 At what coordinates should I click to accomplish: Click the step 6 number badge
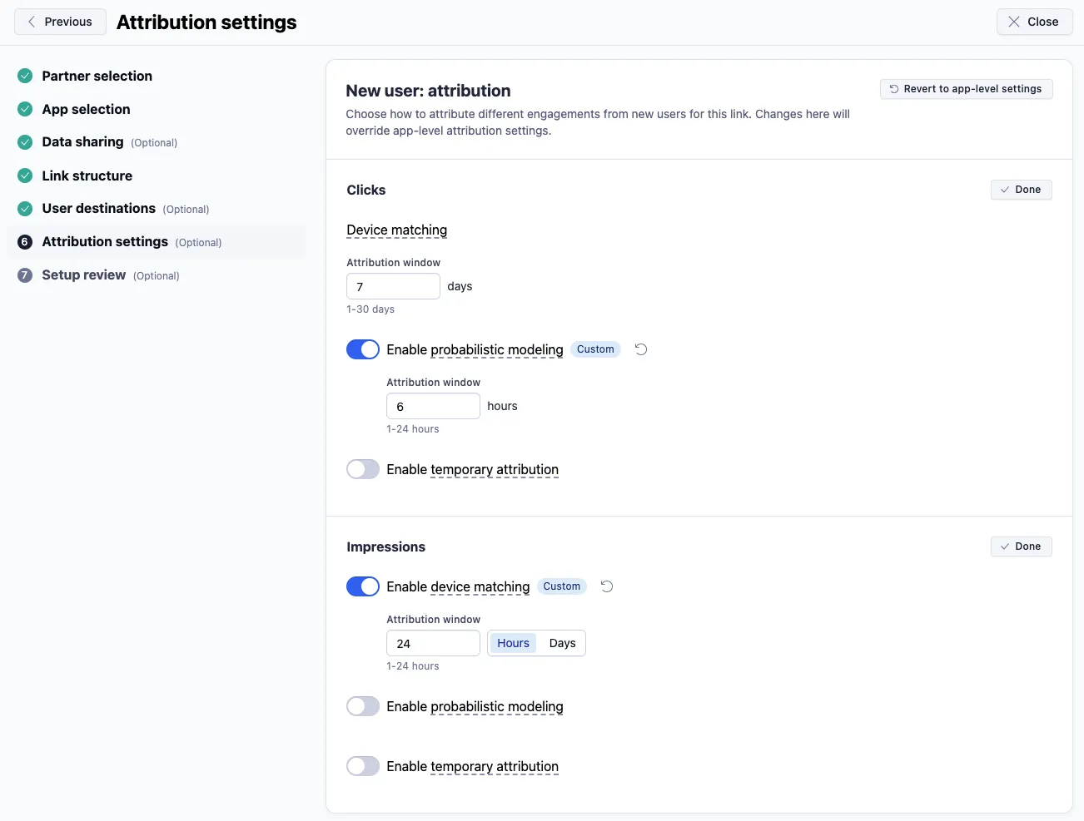pos(25,242)
